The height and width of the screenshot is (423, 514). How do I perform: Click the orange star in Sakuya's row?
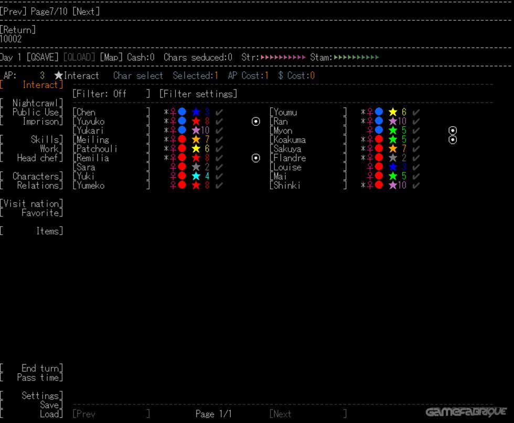click(x=393, y=149)
